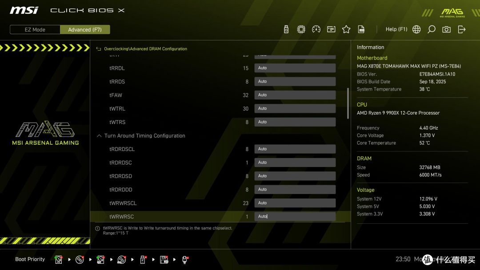Click the MAG logo in top right corner

[452, 12]
